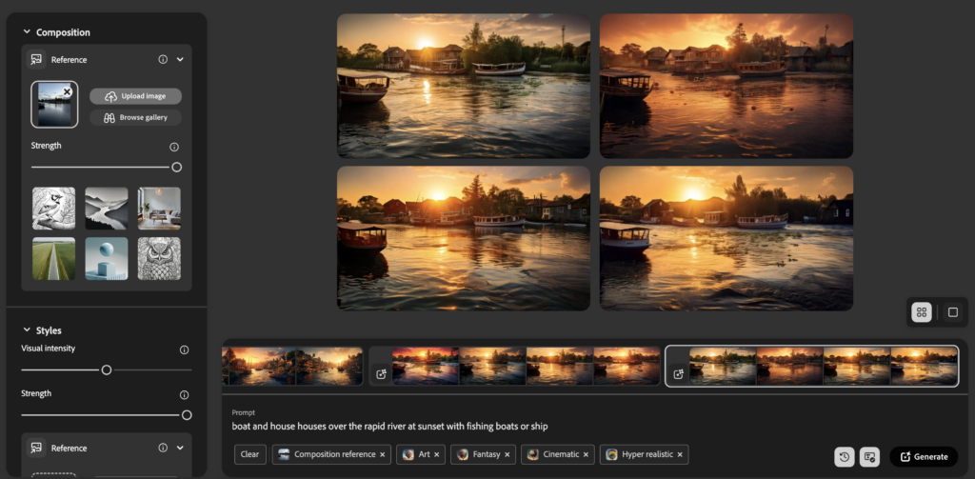
Task: Open the bottom-right generated sunset image
Action: (726, 238)
